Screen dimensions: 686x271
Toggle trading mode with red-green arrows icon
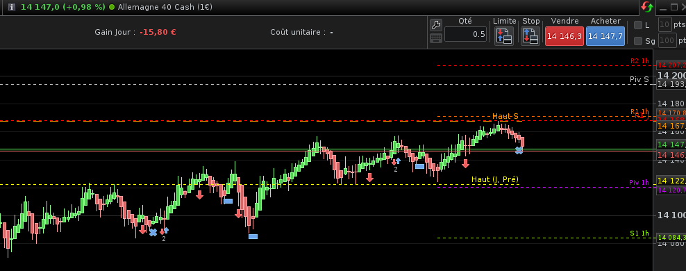tap(647, 7)
